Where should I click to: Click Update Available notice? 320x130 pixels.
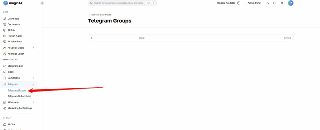point(229,3)
